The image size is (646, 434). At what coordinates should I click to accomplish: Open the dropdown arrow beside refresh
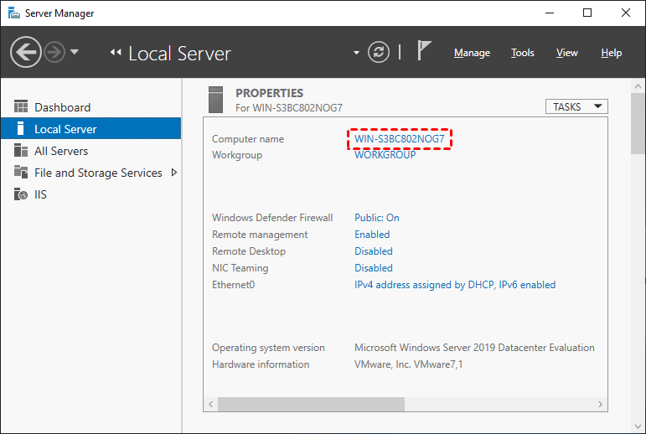pos(356,53)
